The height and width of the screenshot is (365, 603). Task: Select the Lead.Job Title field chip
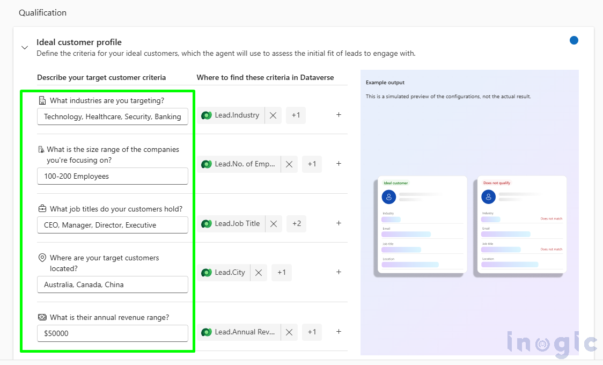tap(231, 224)
